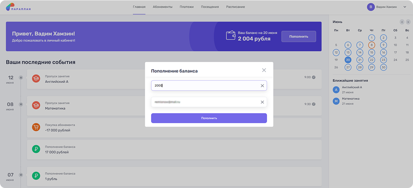This screenshot has height=188, width=413.
Task: Clear the email field with X icon
Action: pos(262,102)
